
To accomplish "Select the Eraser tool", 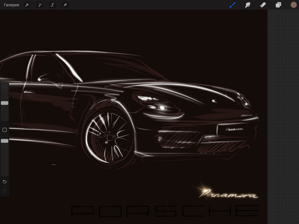I will [x=263, y=5].
